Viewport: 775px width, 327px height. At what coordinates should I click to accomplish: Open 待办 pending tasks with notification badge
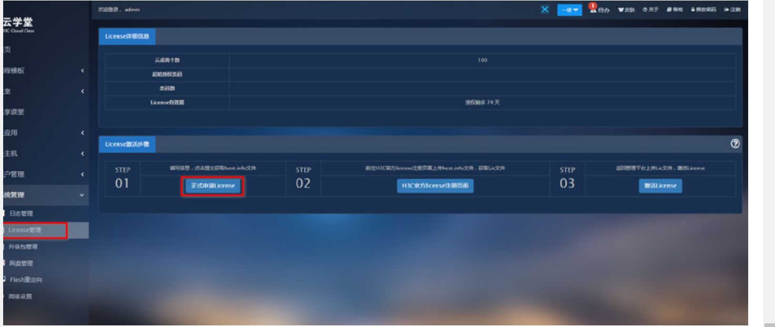pos(599,9)
